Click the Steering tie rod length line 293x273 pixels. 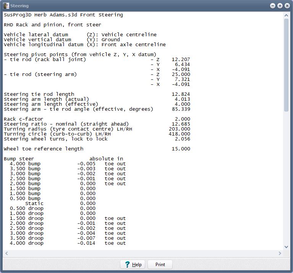[x=39, y=94]
